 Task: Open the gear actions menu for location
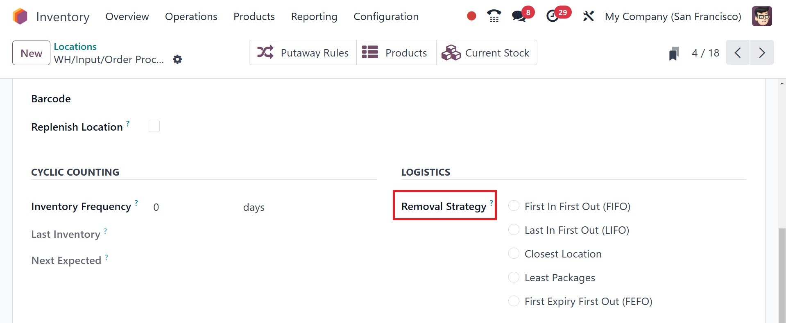click(x=177, y=59)
